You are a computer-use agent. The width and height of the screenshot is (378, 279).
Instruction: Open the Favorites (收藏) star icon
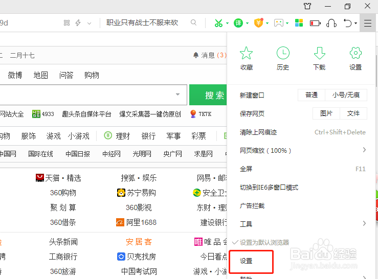[246, 53]
